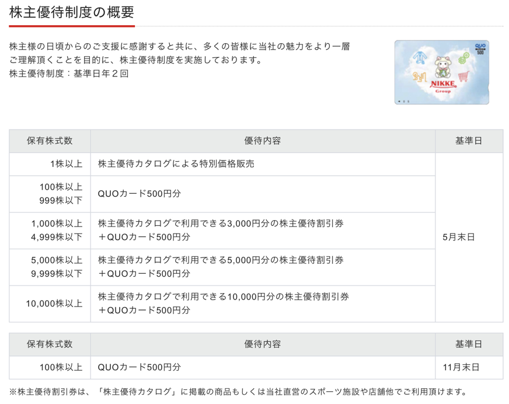The height and width of the screenshot is (404, 509).
Task: Click the sentence starting ご理解頂くことを目的に
Action: 135,60
